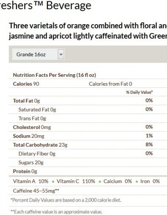Click the Sugars 20g entry
This screenshot has width=167, height=215.
31,162
